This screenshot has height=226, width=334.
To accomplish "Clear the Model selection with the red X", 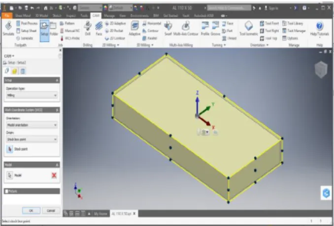I will pos(54,176).
